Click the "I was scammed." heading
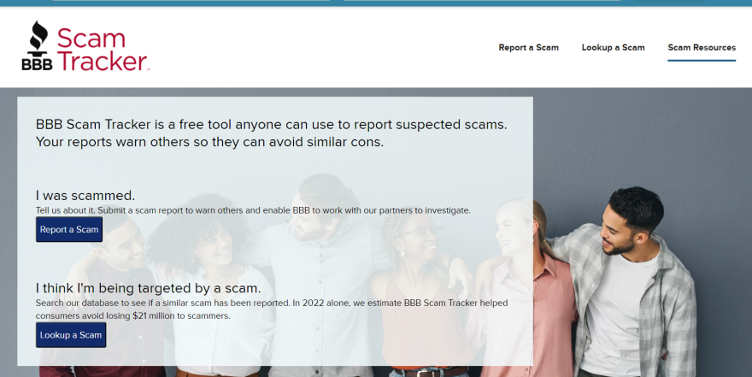 click(85, 195)
